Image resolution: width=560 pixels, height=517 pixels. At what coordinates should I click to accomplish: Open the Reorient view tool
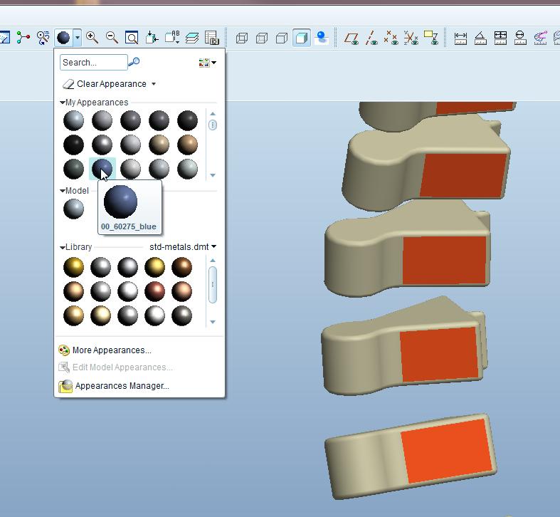[x=152, y=38]
